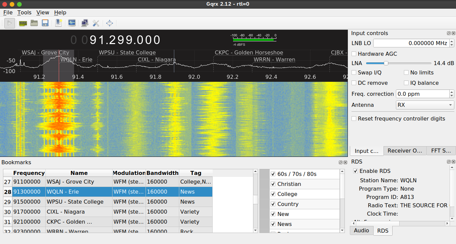Start DSP processing with the play icon

click(x=9, y=23)
